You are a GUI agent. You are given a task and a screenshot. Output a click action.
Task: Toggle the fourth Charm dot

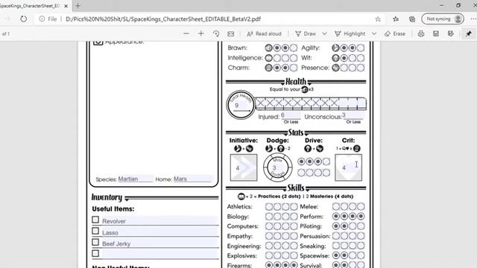pos(294,68)
